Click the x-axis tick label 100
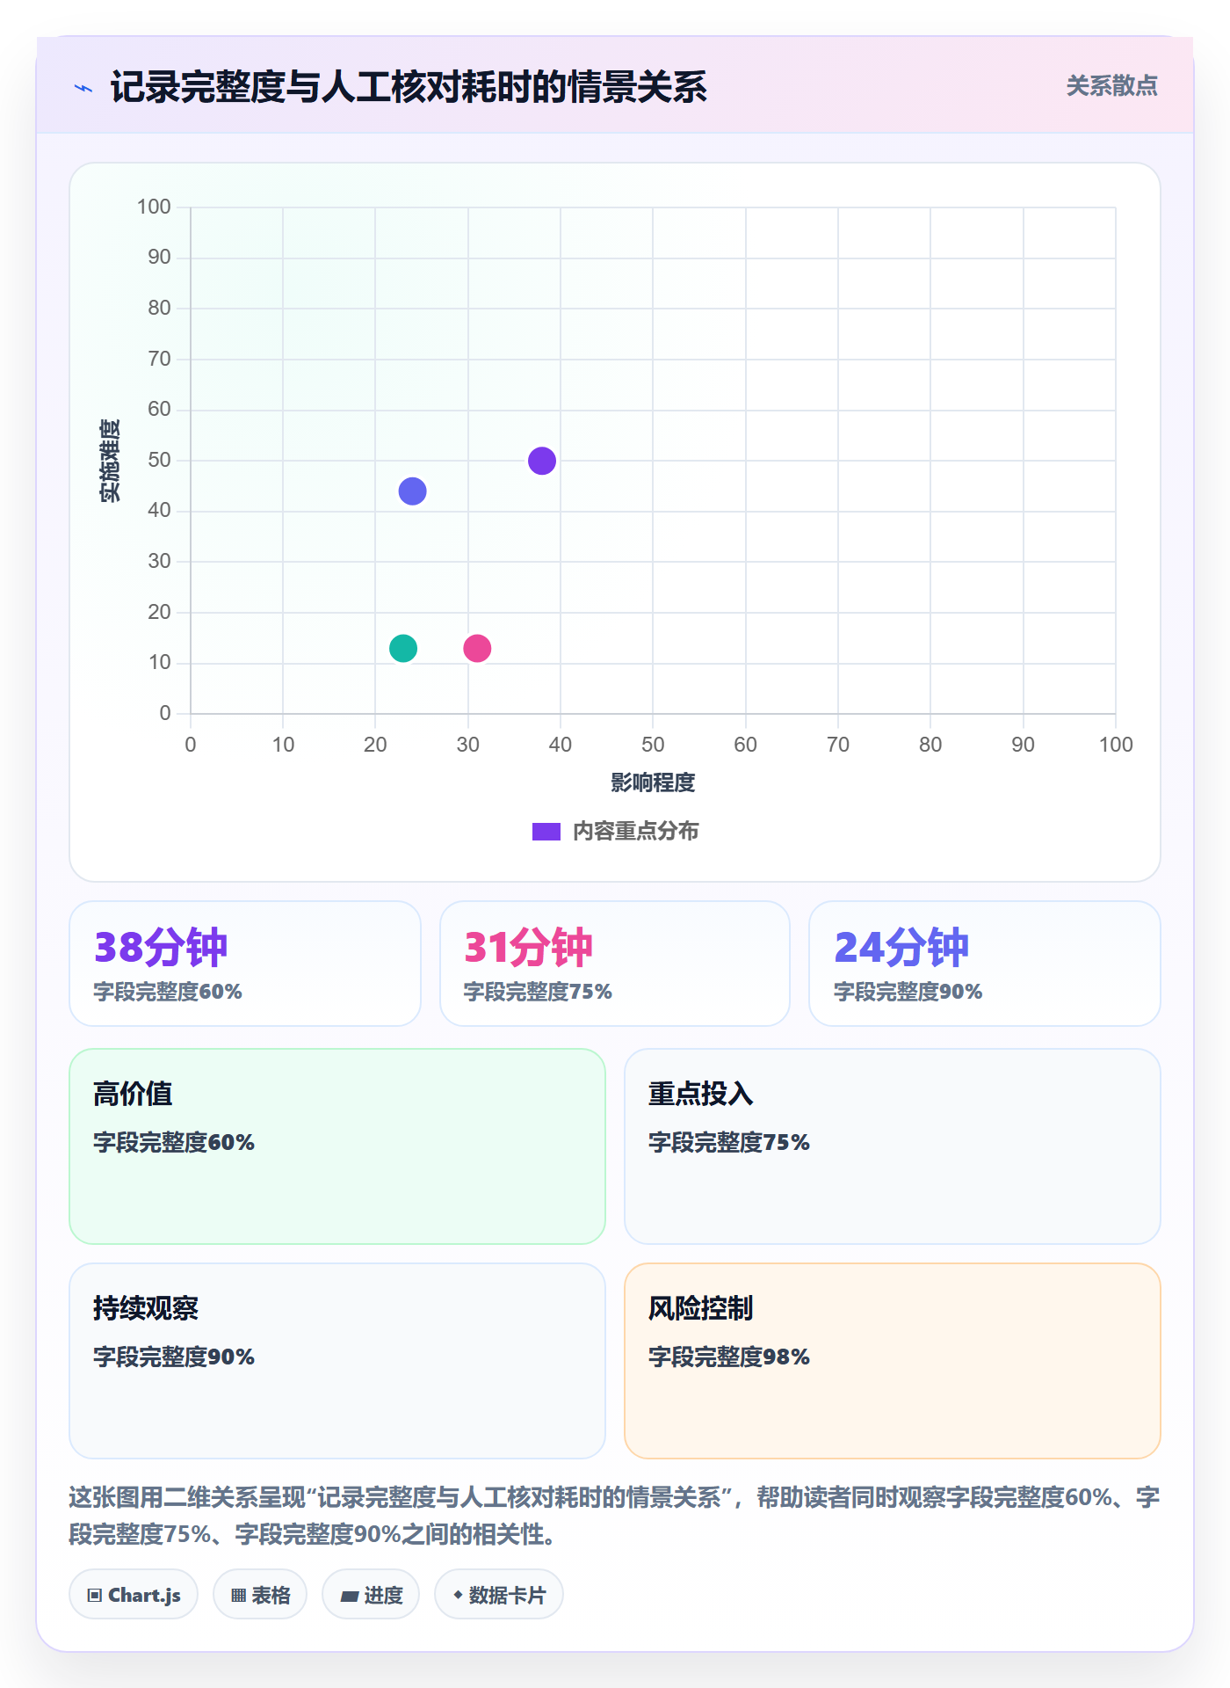The image size is (1230, 1688). [x=1116, y=745]
